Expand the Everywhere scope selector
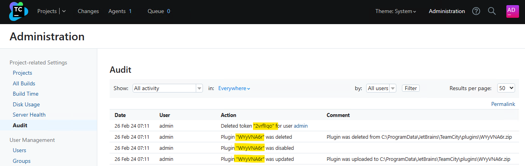The width and height of the screenshot is (525, 166). (234, 89)
